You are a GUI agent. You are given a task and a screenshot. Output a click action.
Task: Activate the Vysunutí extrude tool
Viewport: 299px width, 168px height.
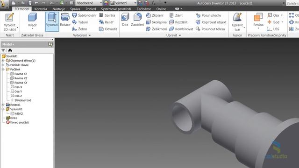click(x=52, y=21)
